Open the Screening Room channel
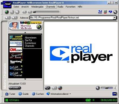 pos(16,56)
